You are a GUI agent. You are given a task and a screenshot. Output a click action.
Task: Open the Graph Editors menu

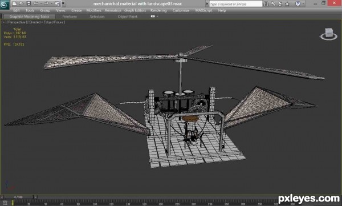click(135, 10)
